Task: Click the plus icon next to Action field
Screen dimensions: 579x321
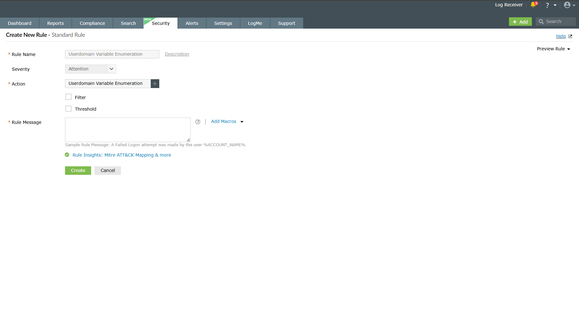Action: [155, 83]
